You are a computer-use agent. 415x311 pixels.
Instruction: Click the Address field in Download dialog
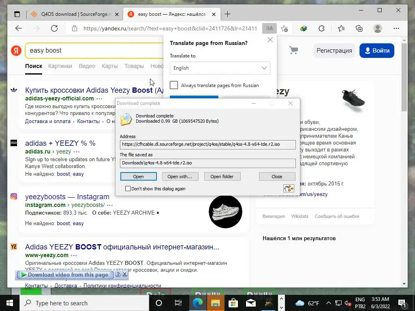pyautogui.click(x=208, y=145)
